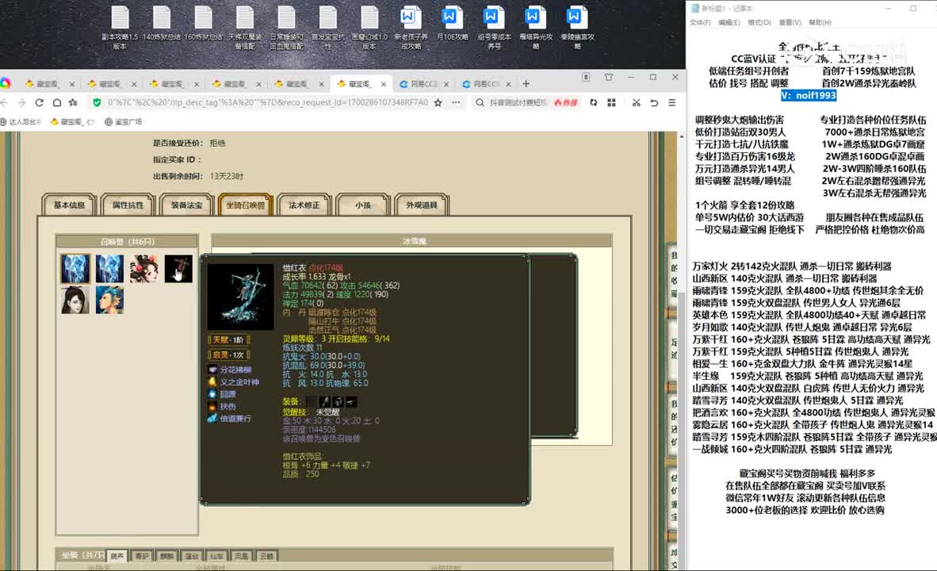The height and width of the screenshot is (571, 937).
Task: Select the 坐骑召唤兽 tab
Action: tap(246, 205)
